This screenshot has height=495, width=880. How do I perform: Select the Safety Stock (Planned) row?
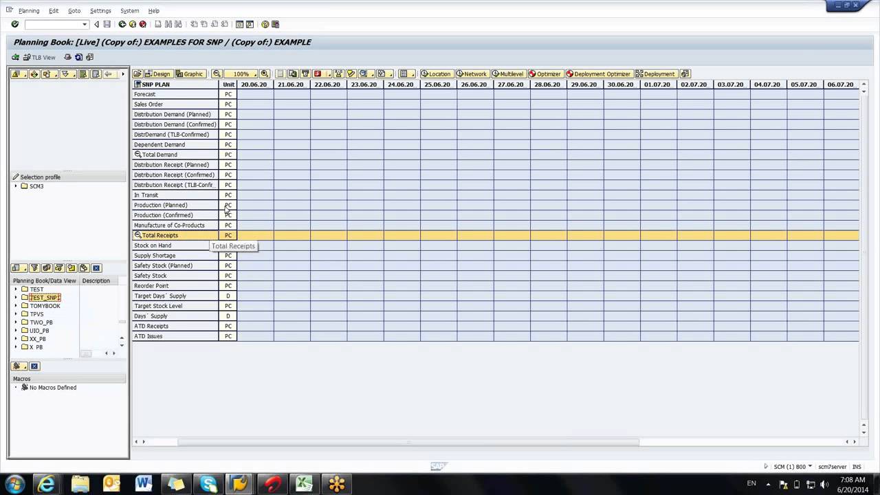point(175,265)
